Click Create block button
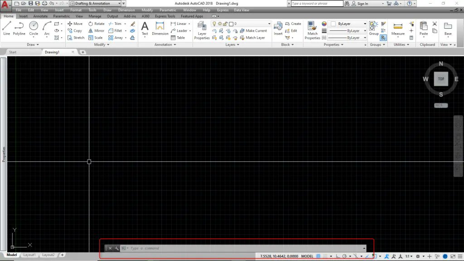Screen dimensions: 464x261 tap(293, 24)
